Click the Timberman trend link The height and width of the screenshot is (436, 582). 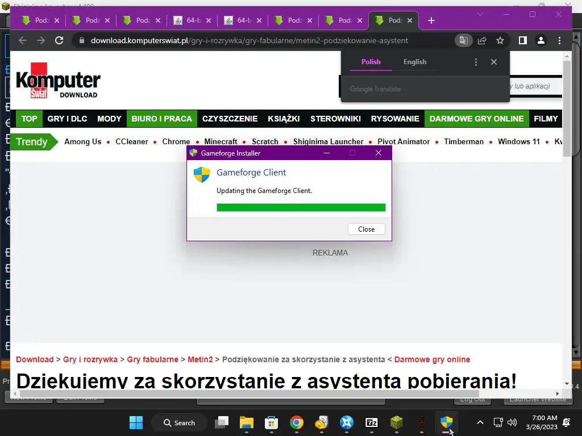coord(464,141)
